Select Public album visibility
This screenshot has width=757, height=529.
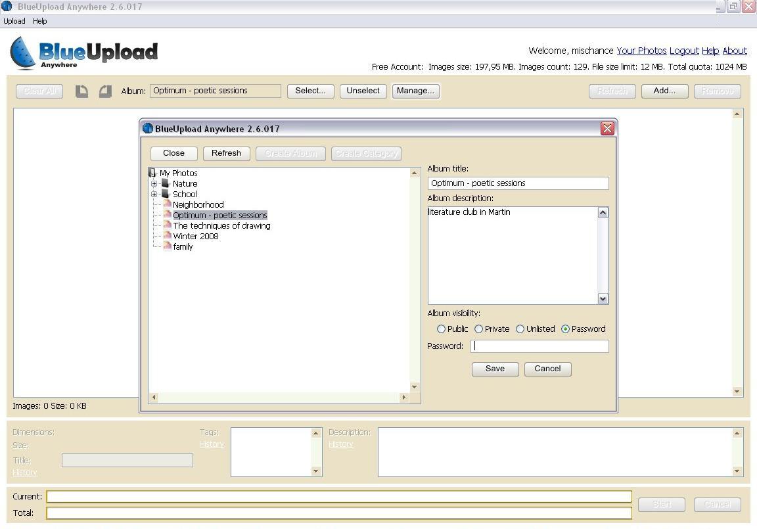coord(441,329)
